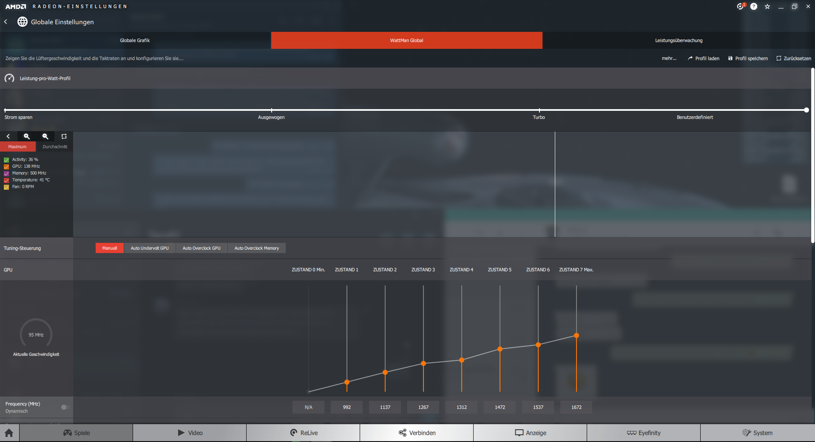Click the Zustand 5 frequency point

coord(500,349)
